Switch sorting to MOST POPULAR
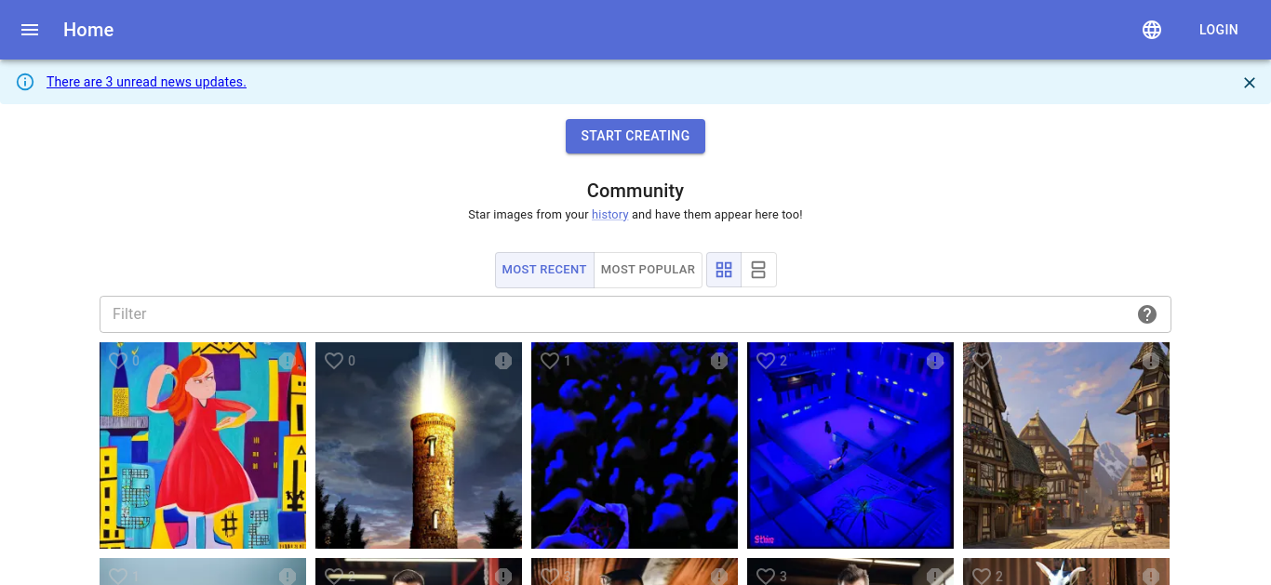 point(648,270)
